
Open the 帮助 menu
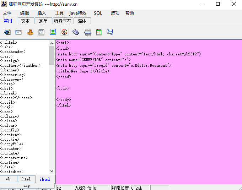pyautogui.click(x=130, y=13)
